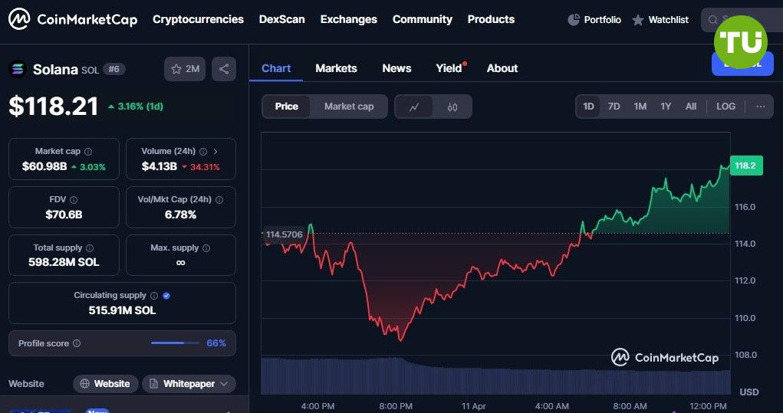This screenshot has width=783, height=413.
Task: Open the Portfolio pie chart icon
Action: coord(574,19)
